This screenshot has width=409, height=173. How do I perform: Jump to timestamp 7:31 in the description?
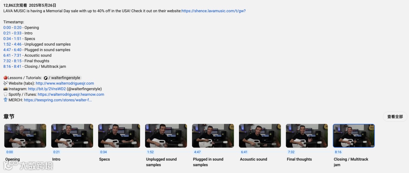(18, 55)
